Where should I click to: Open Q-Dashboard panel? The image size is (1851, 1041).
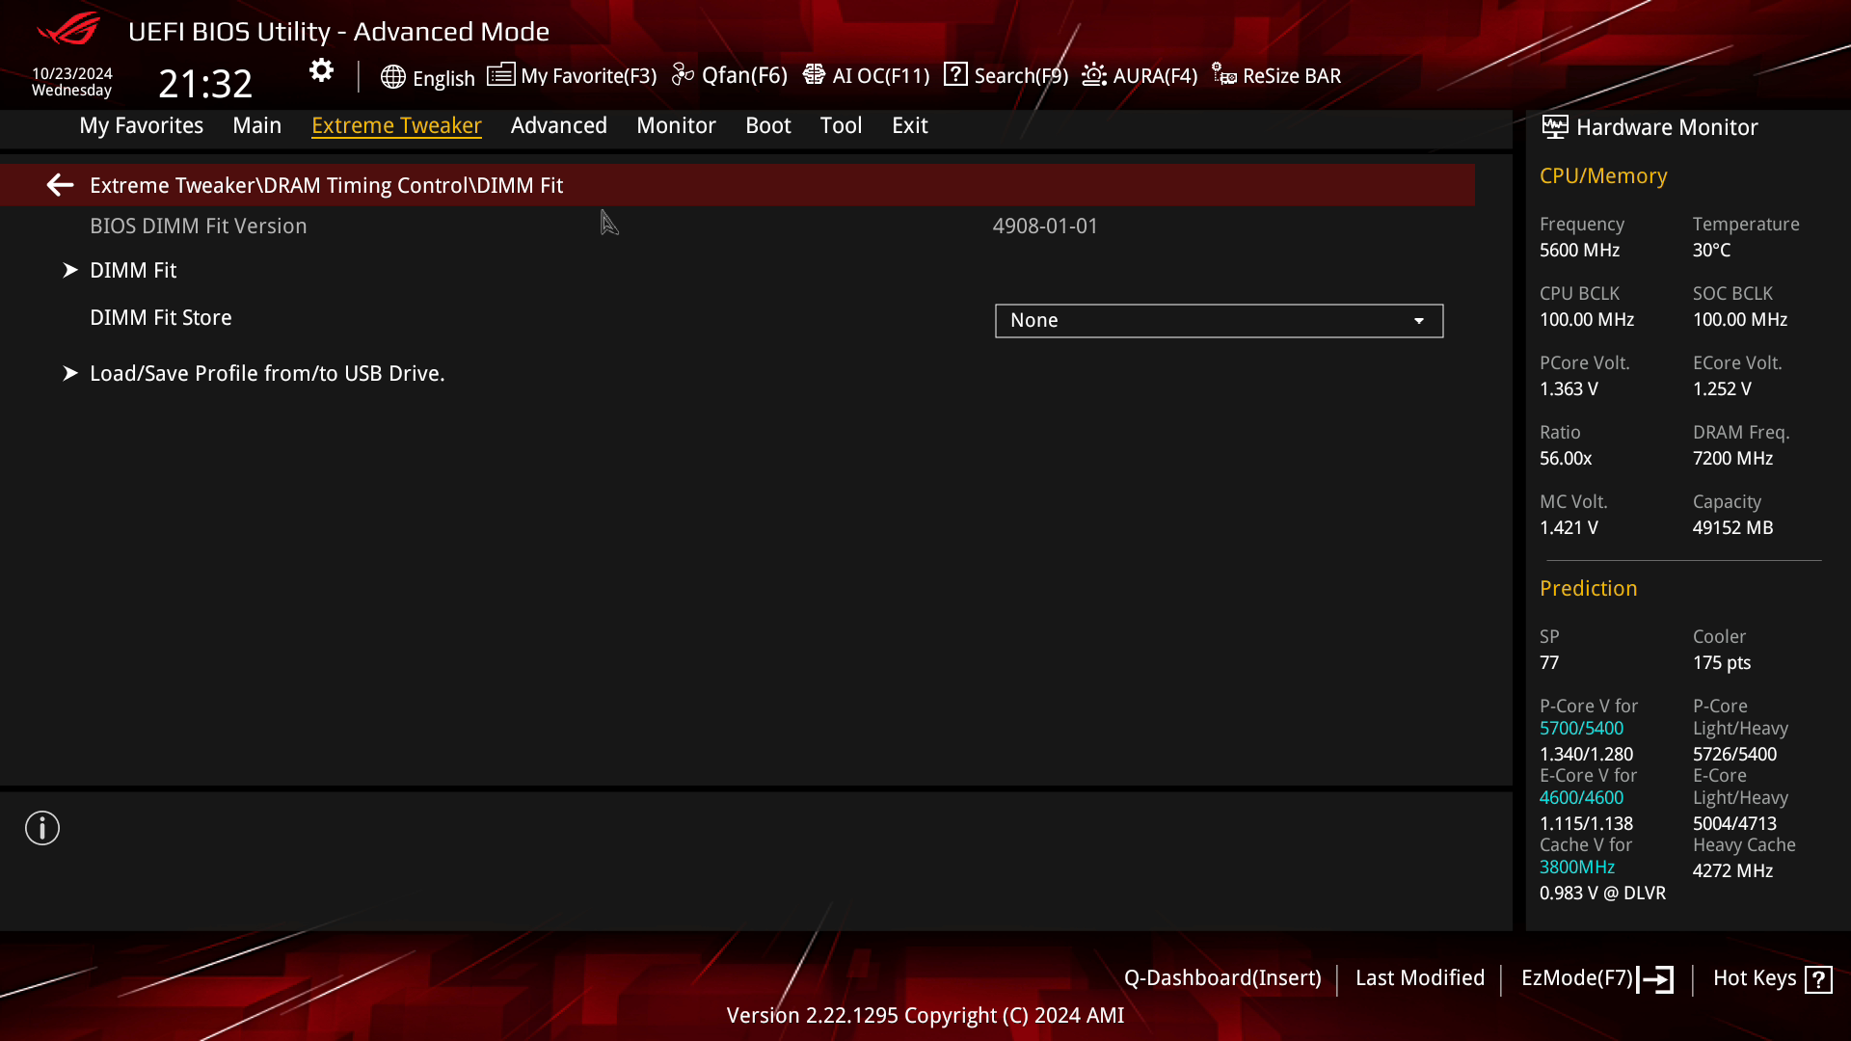[x=1221, y=977]
